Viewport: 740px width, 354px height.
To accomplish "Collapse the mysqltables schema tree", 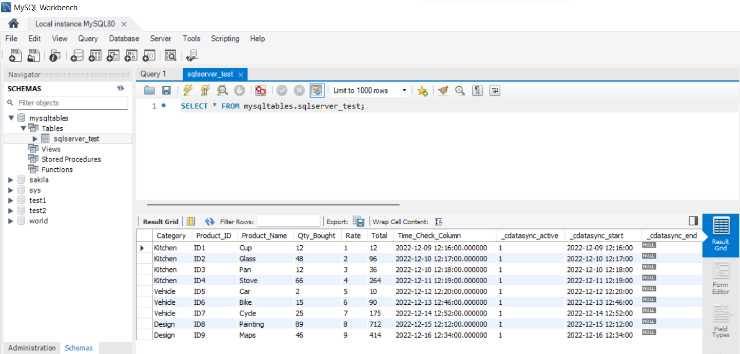I will (11, 118).
